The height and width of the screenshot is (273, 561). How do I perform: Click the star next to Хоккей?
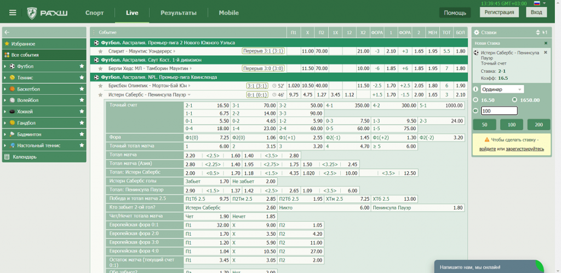pos(82,112)
